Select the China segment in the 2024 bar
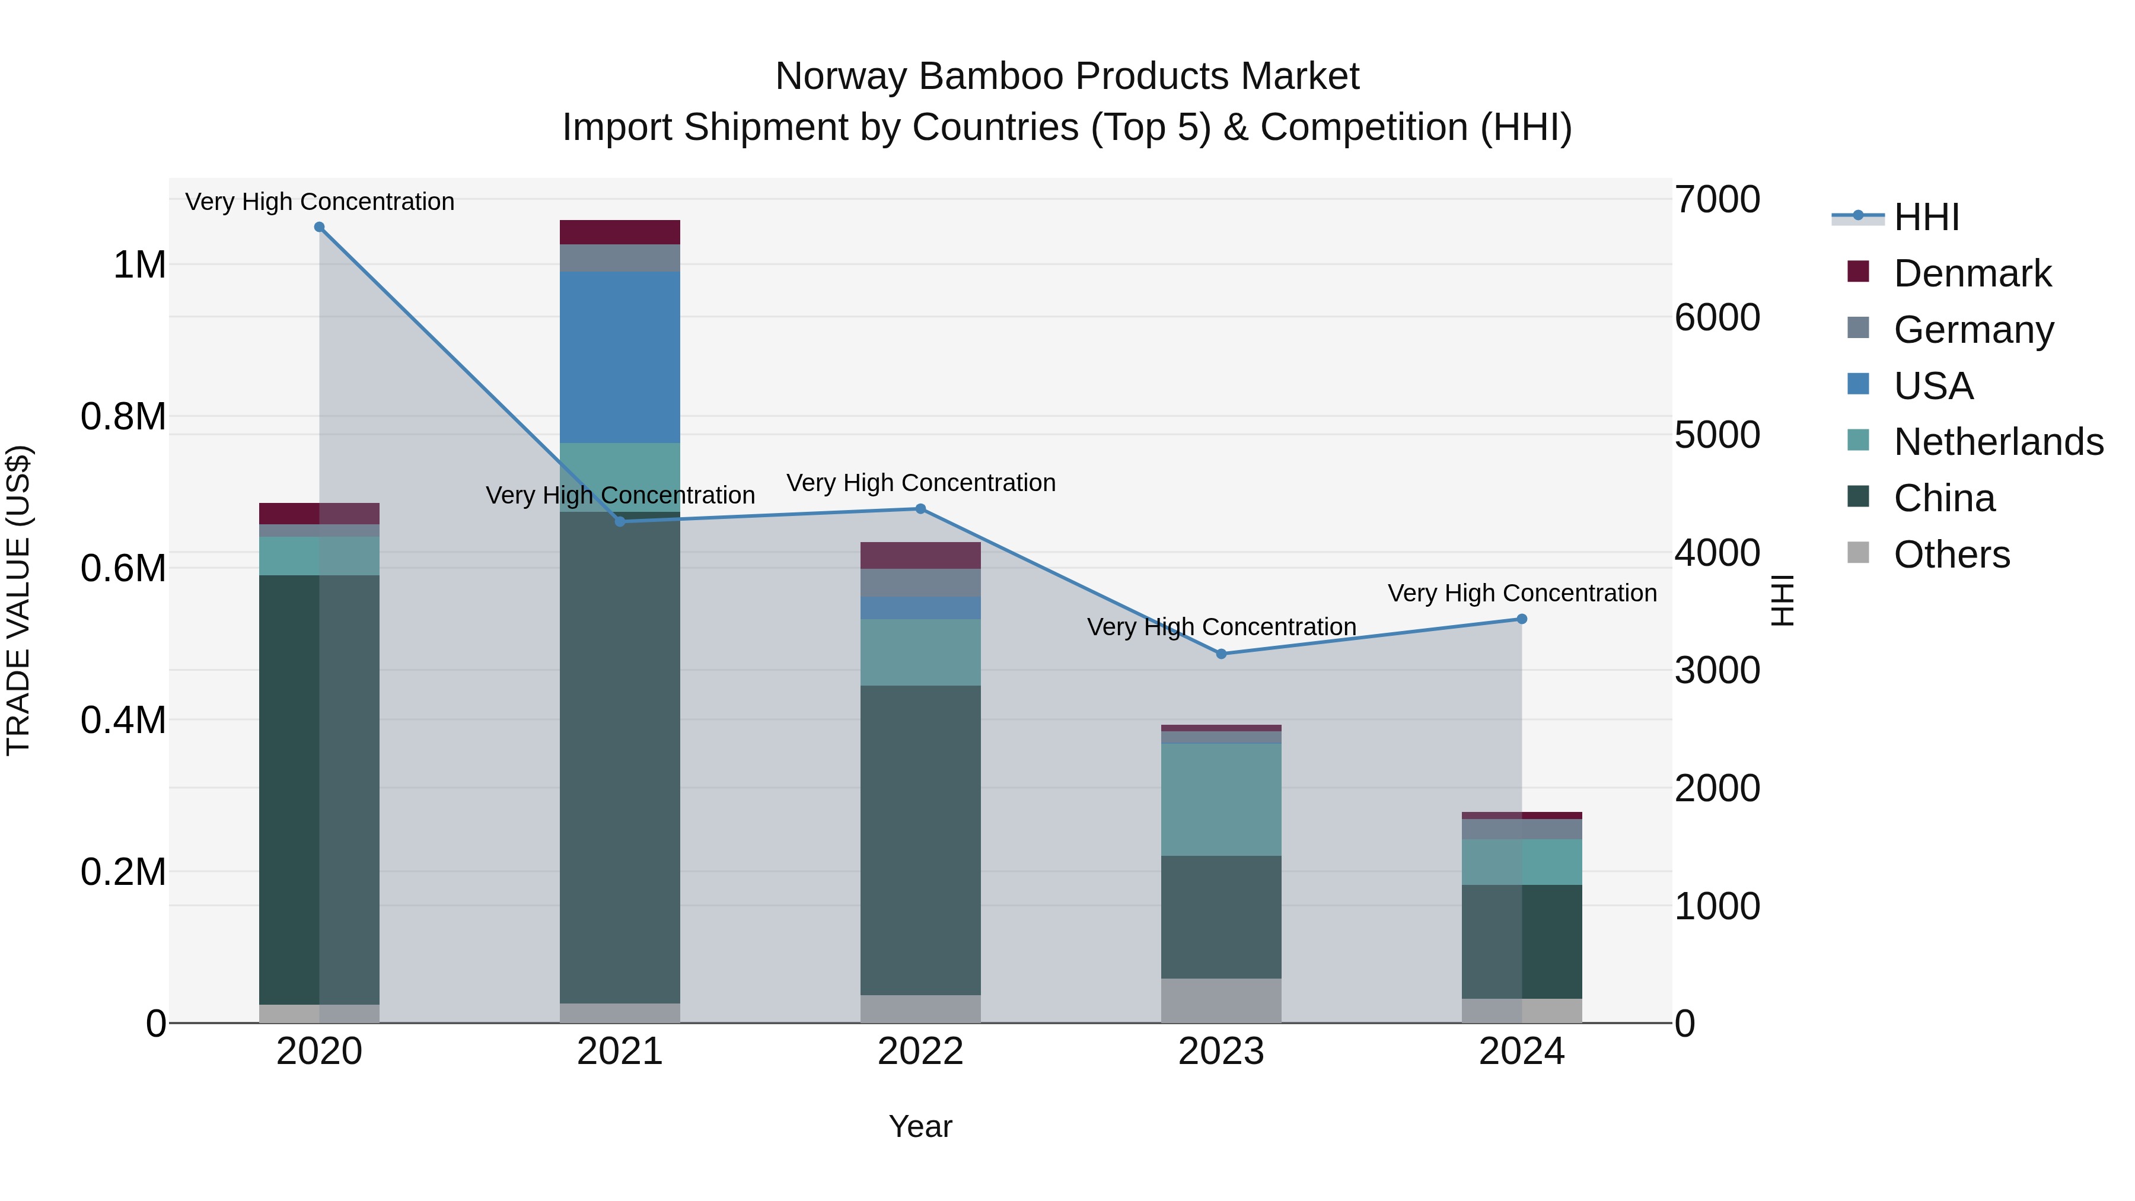This screenshot has width=2135, height=1201. click(1522, 942)
